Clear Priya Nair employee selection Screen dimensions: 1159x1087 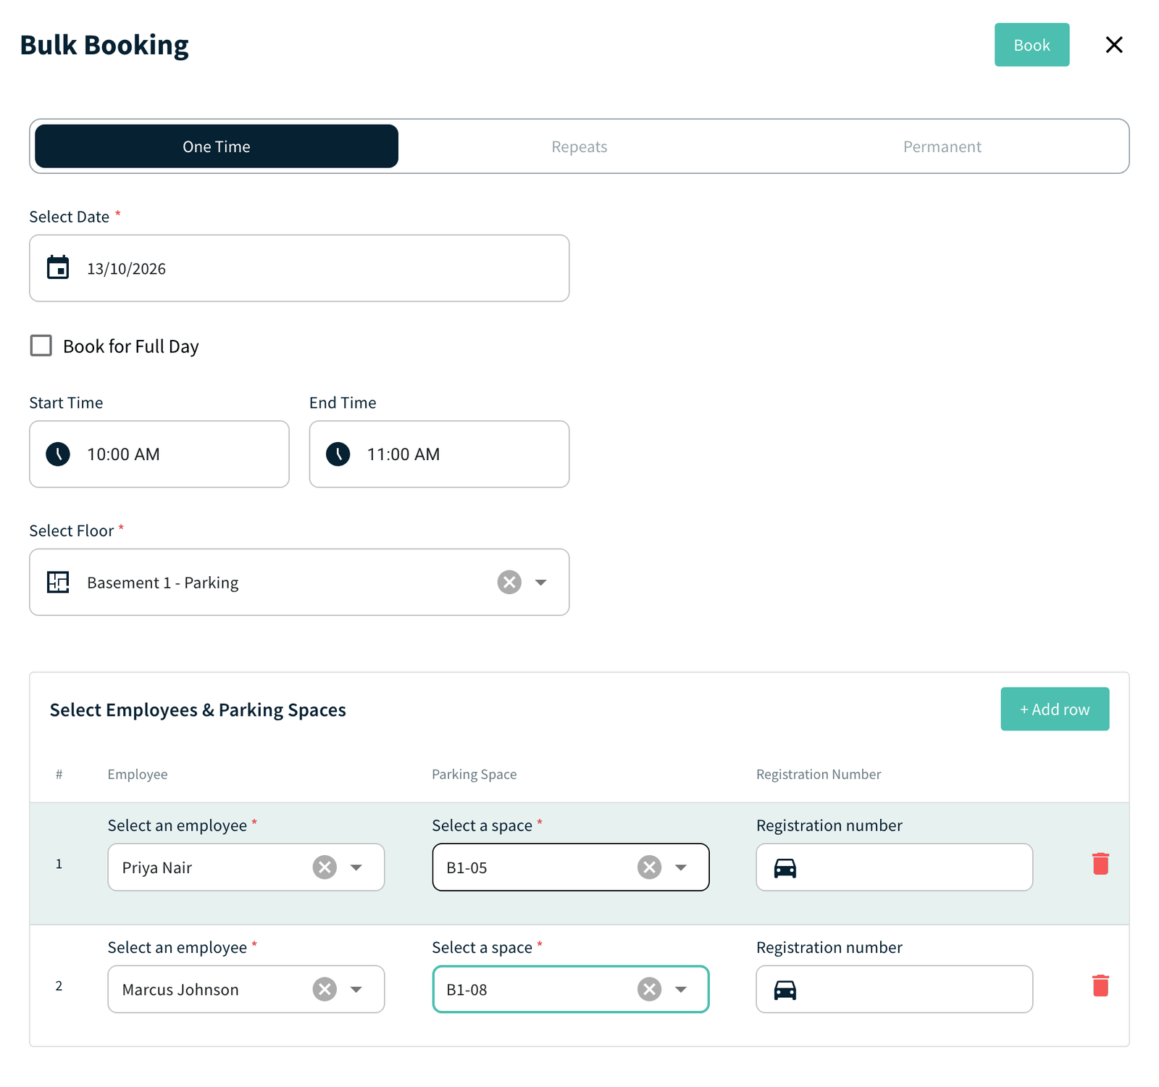click(325, 867)
